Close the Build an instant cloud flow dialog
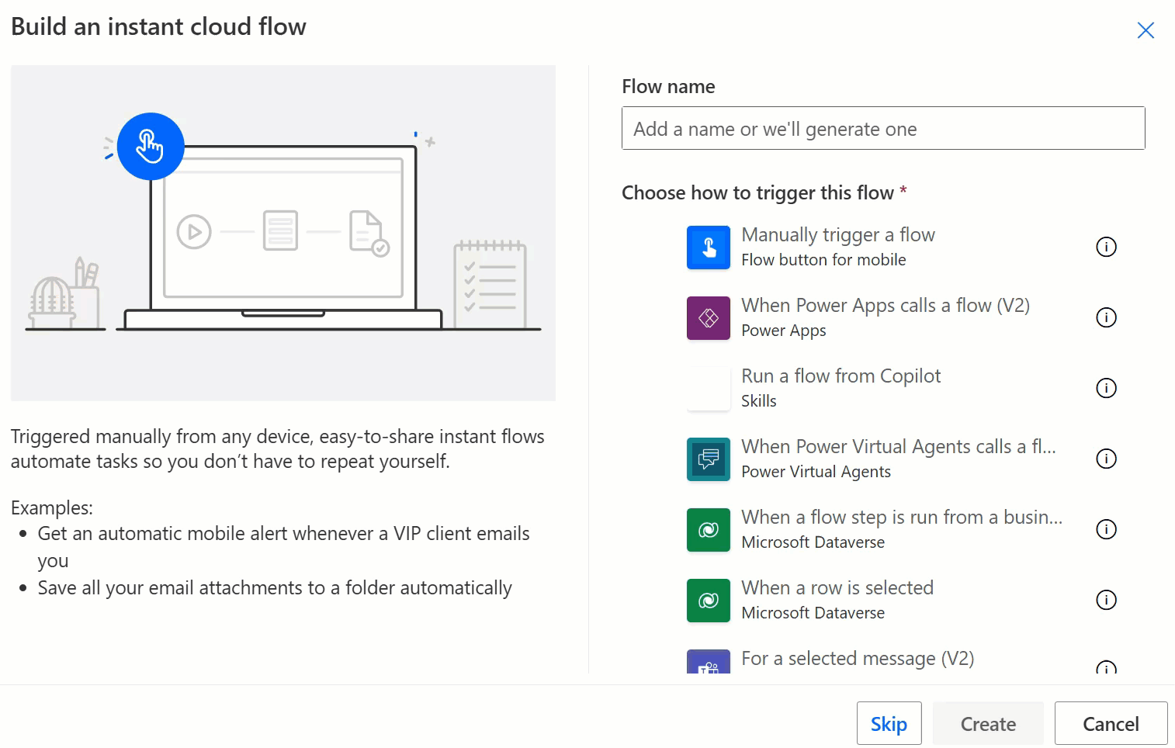1175x748 pixels. tap(1146, 30)
